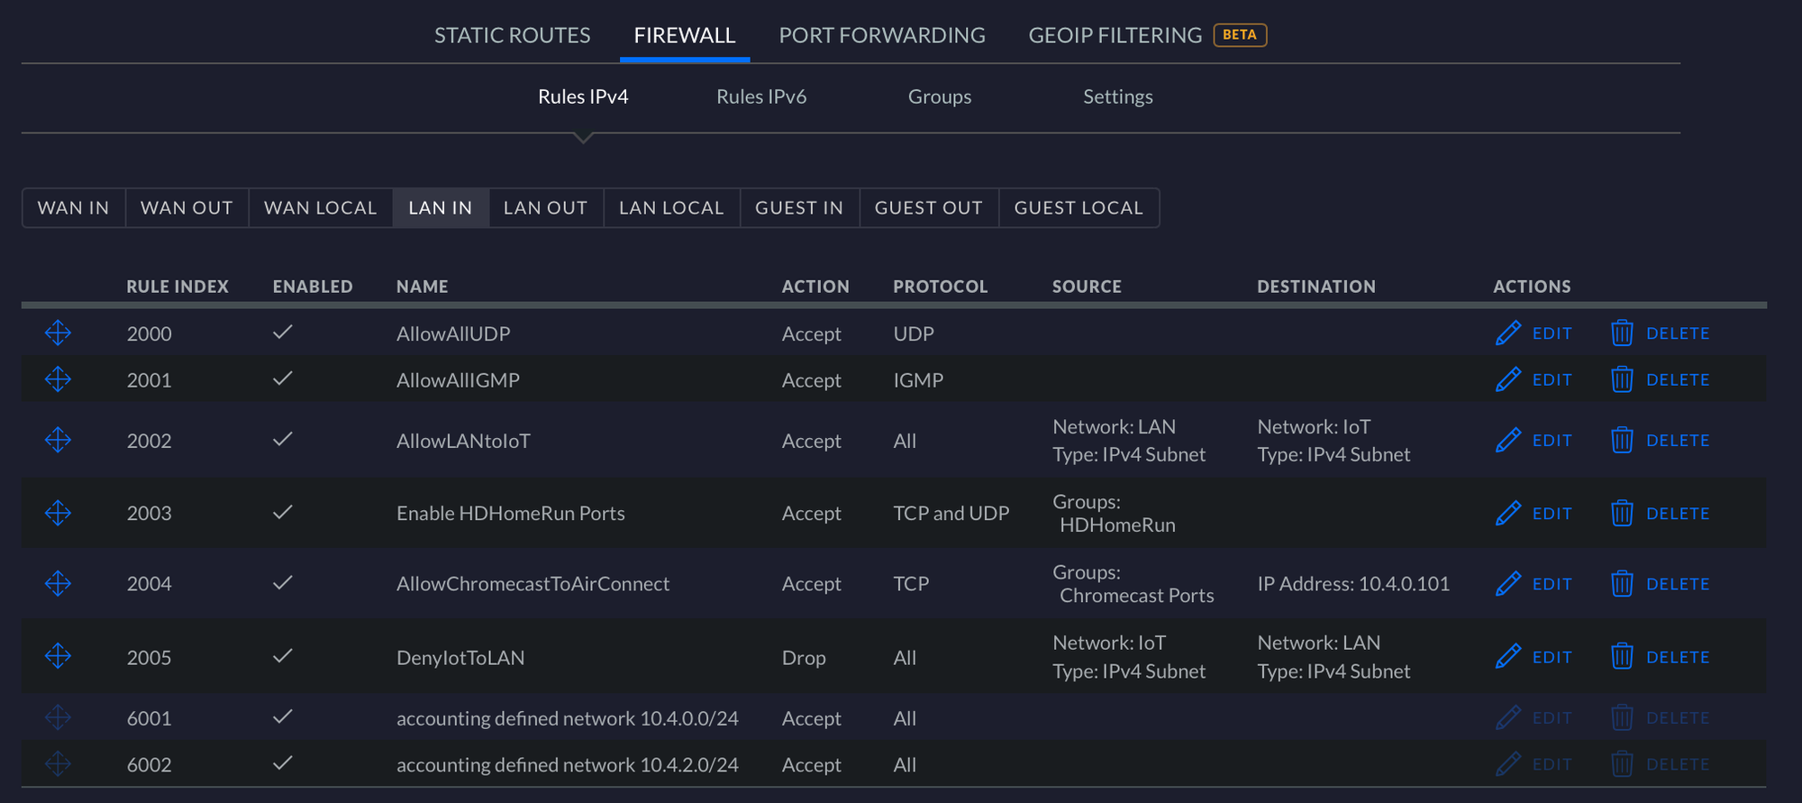Image resolution: width=1802 pixels, height=803 pixels.
Task: Click enabled checkmark for rule 2003
Action: pos(282,513)
